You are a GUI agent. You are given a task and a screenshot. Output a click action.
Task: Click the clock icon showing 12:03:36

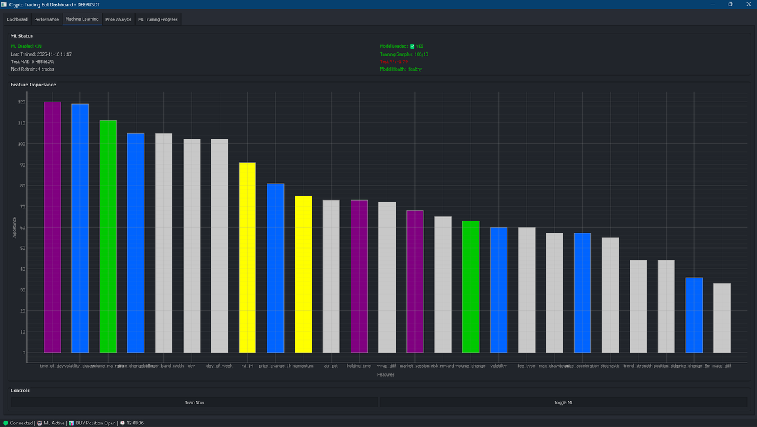(x=124, y=423)
